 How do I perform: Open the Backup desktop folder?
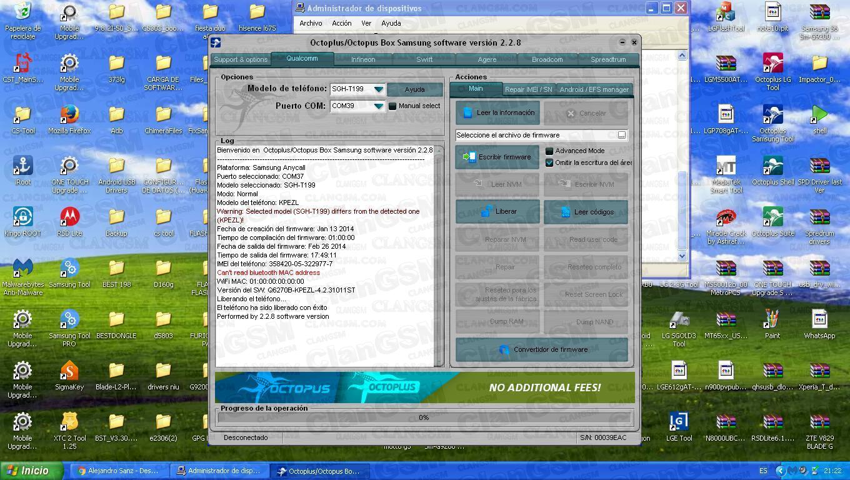coord(116,222)
